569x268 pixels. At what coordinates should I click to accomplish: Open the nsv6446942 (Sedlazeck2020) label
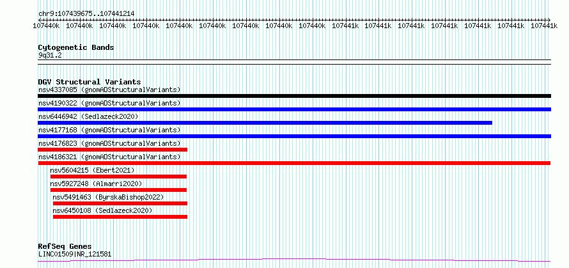point(88,116)
